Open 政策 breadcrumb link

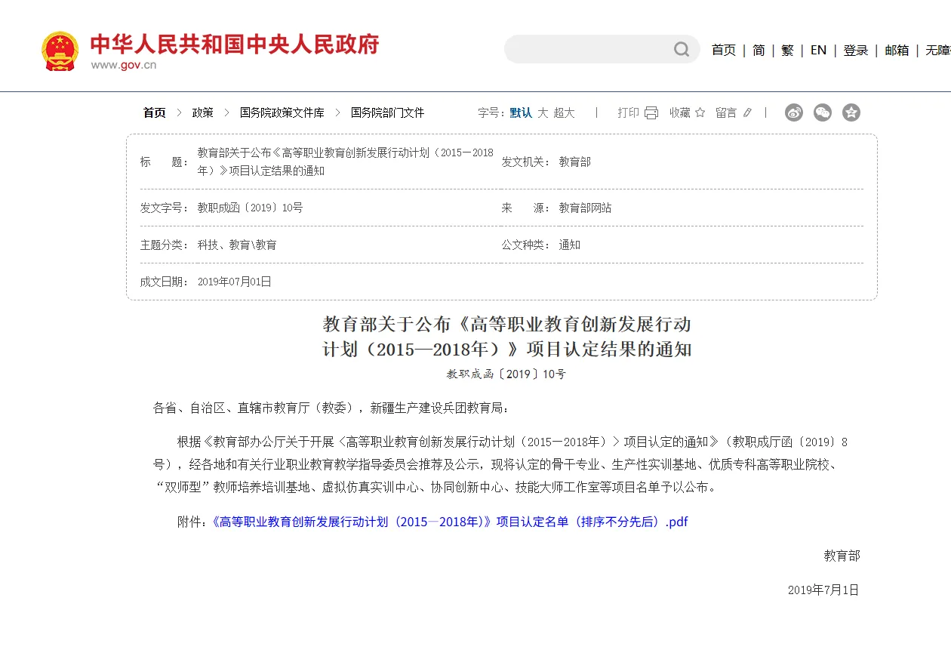click(x=202, y=112)
